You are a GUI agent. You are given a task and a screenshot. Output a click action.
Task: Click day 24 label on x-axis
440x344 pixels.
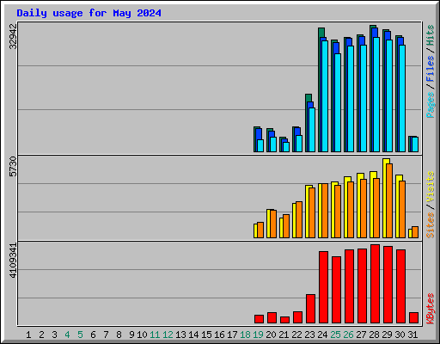(x=322, y=335)
